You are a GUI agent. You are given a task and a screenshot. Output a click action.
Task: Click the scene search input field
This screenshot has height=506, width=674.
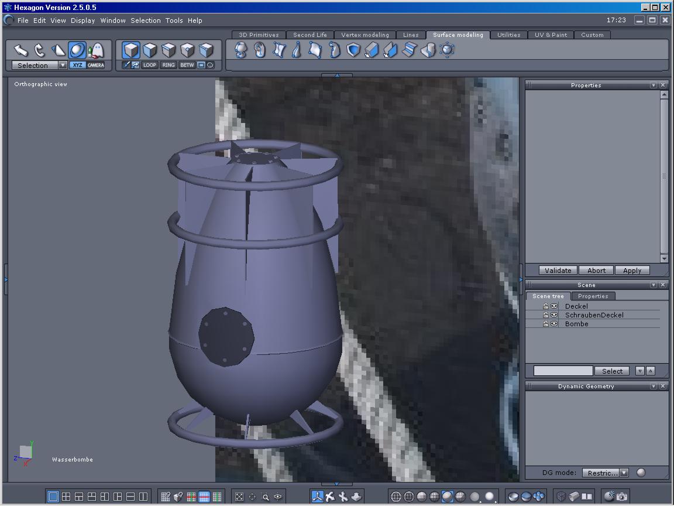tap(563, 371)
